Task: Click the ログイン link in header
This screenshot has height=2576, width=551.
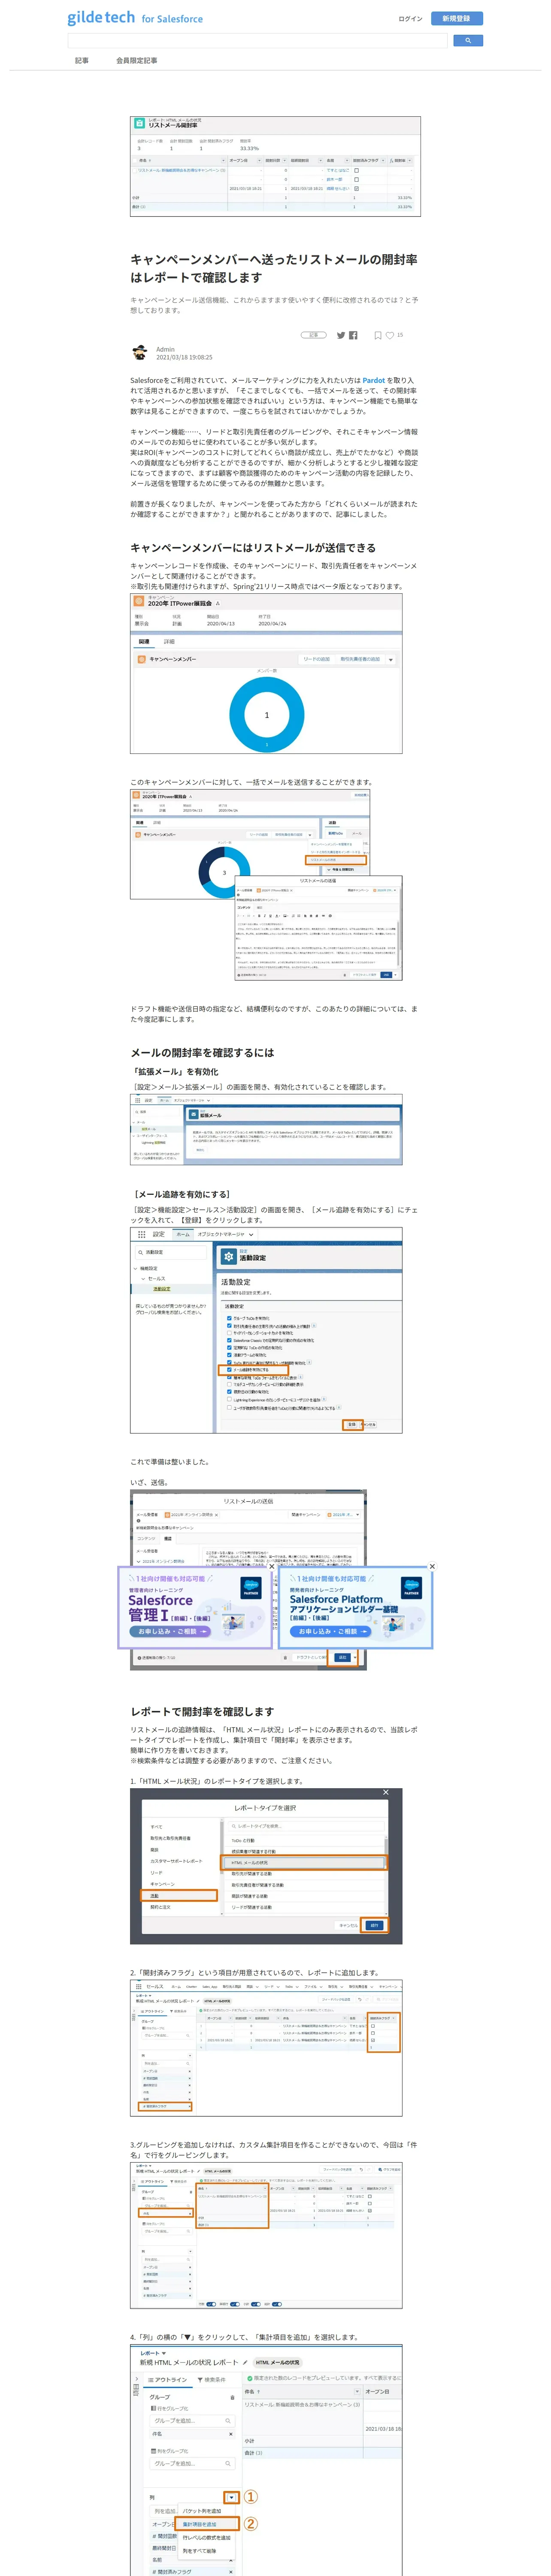Action: coord(410,18)
